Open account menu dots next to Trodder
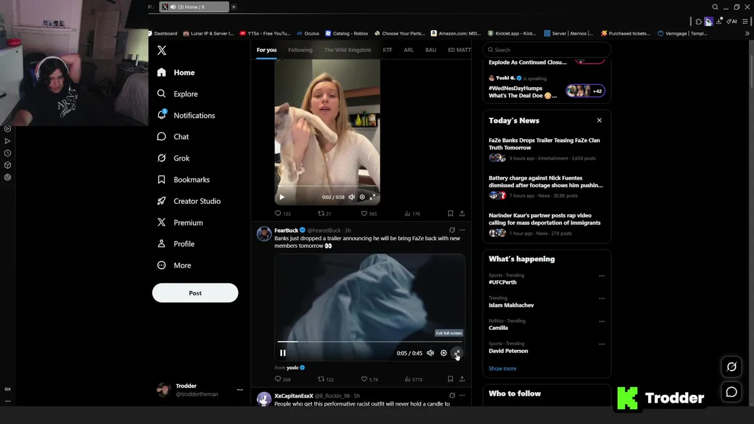754x424 pixels. click(x=240, y=390)
